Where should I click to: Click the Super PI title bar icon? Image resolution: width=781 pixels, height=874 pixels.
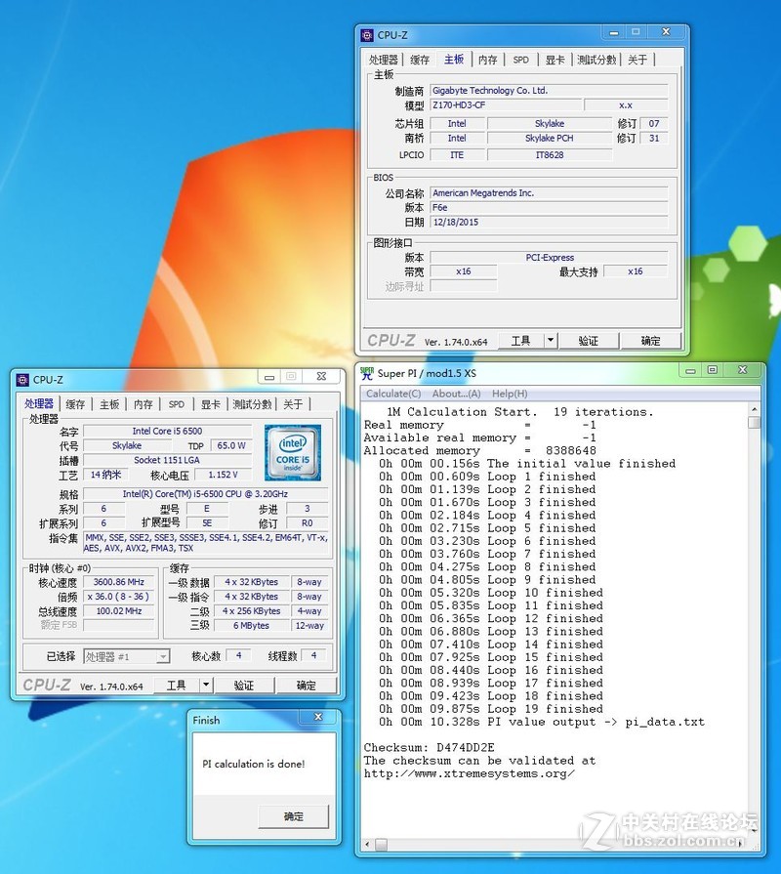click(367, 373)
